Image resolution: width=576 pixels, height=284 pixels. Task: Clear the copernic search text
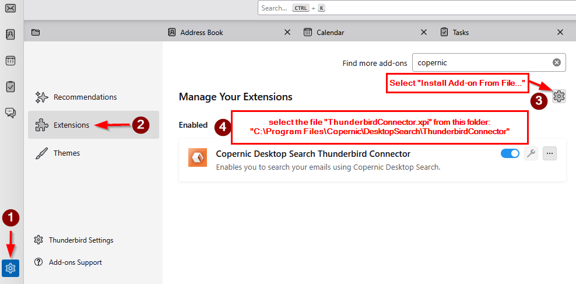(557, 62)
